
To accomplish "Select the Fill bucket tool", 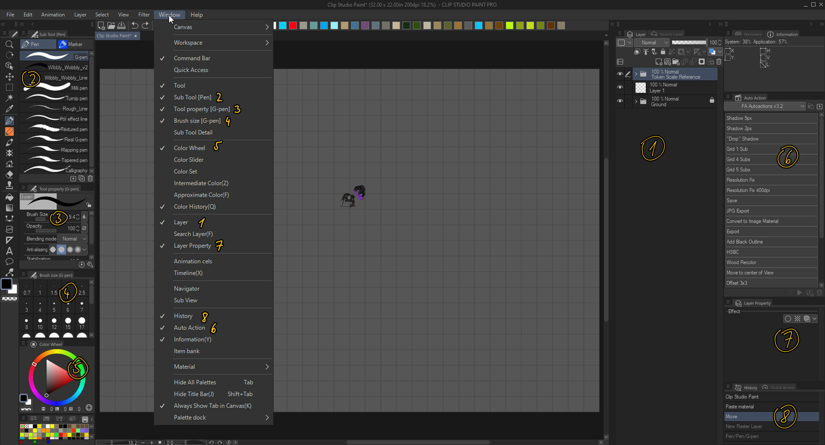I will pos(9,197).
